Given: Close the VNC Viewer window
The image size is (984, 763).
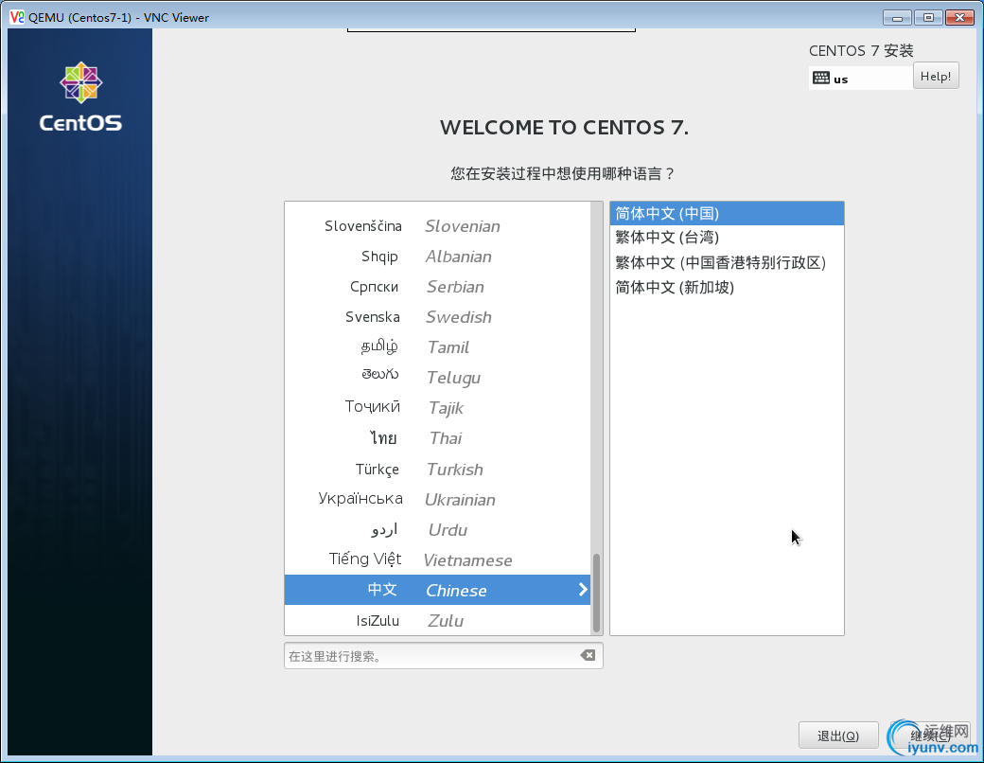Looking at the screenshot, I should tap(959, 18).
